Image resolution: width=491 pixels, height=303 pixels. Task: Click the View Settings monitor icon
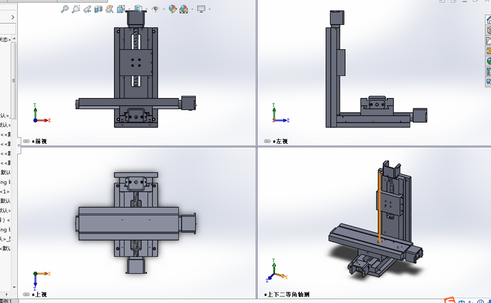[201, 9]
